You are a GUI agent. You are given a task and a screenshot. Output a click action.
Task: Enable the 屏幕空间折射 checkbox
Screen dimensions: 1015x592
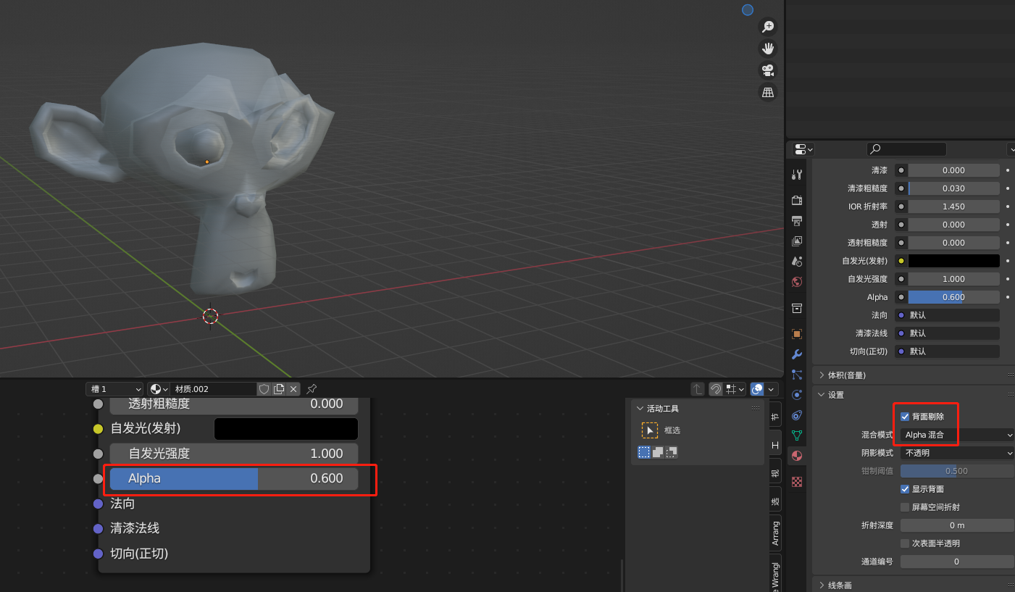(x=905, y=507)
